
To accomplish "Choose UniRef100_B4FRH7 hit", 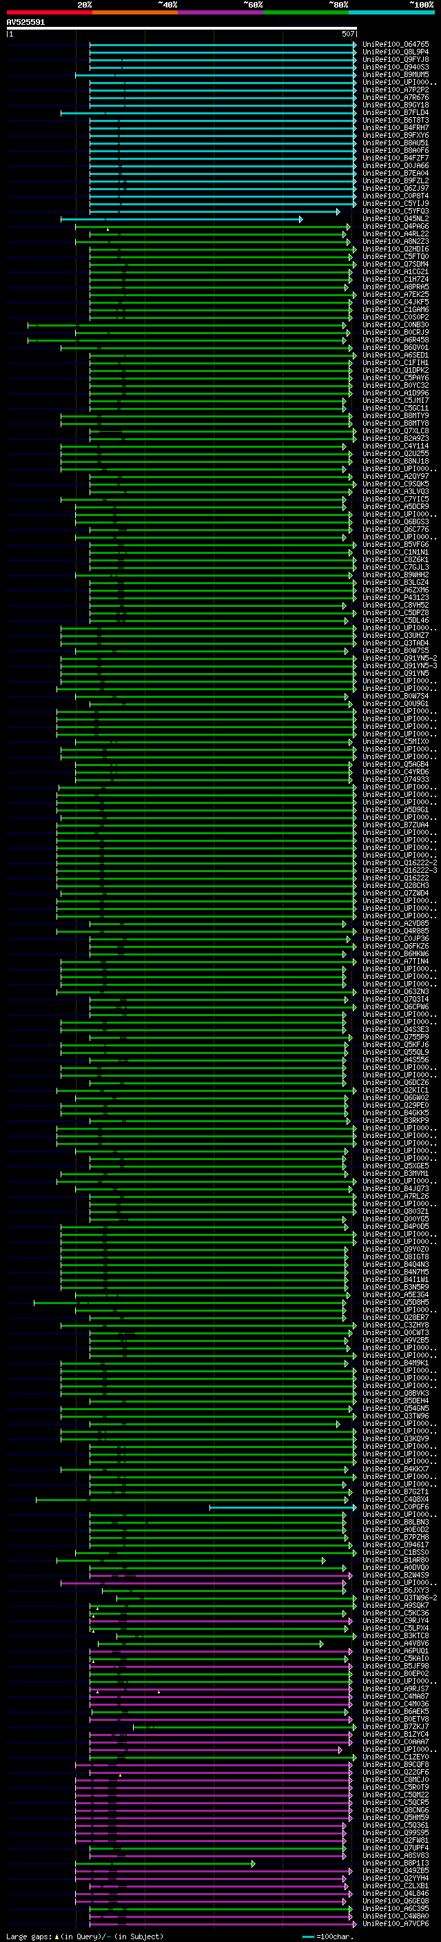I will pos(395,127).
